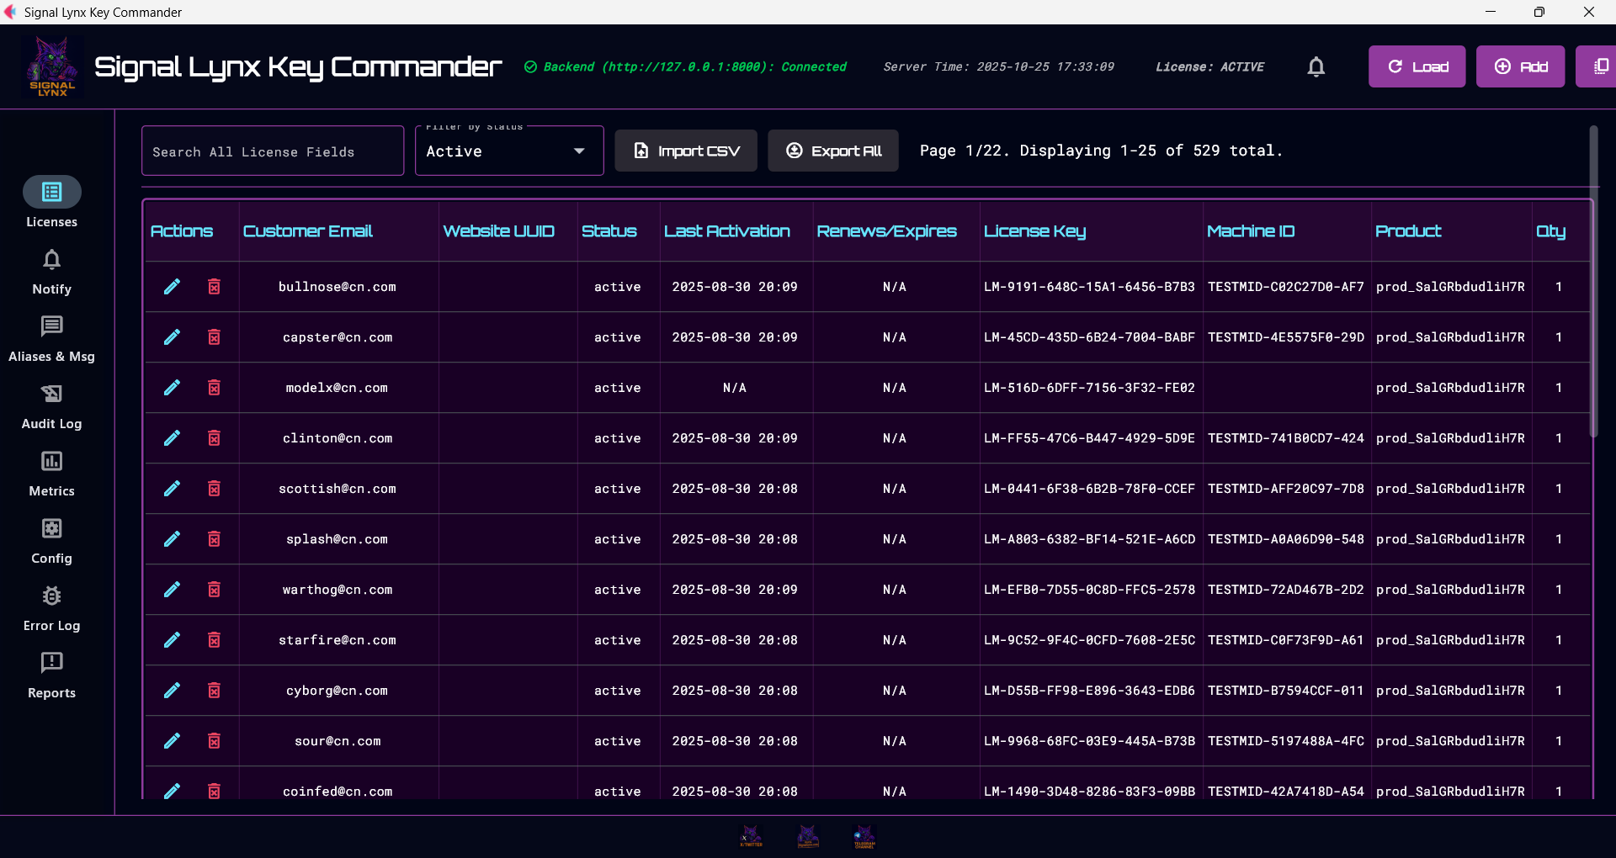
Task: Open the Aliases & Msg panel
Action: pyautogui.click(x=51, y=337)
